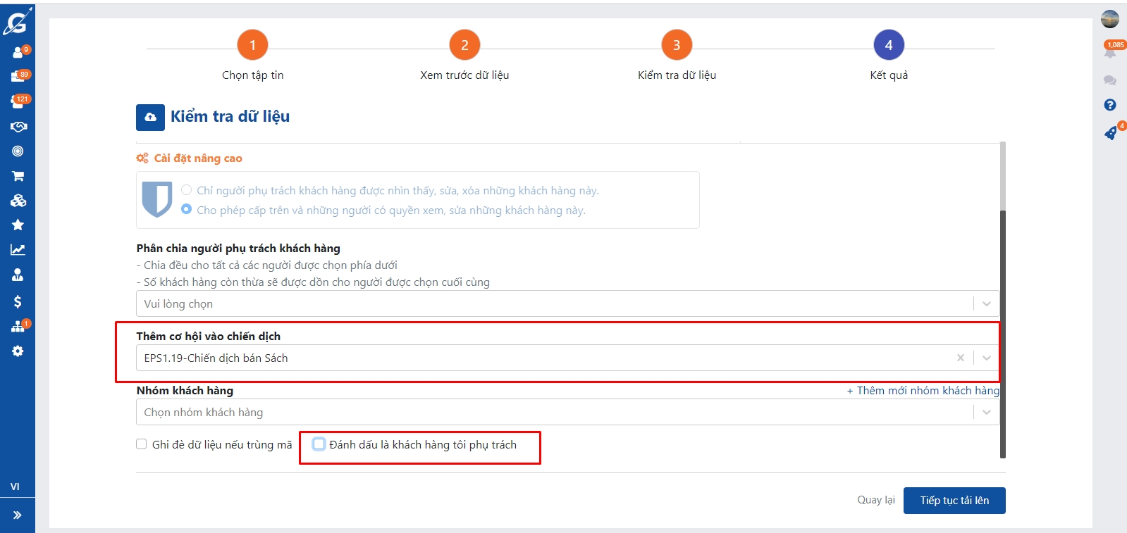The image size is (1127, 533).
Task: Open the notifications bell icon
Action: 1110,52
